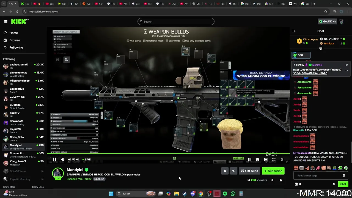Cast the stream with the cast icon

[x=258, y=159]
